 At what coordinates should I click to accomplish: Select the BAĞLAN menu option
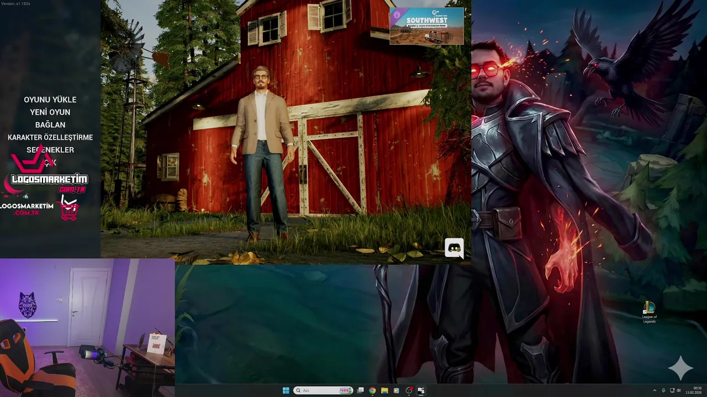pos(50,125)
